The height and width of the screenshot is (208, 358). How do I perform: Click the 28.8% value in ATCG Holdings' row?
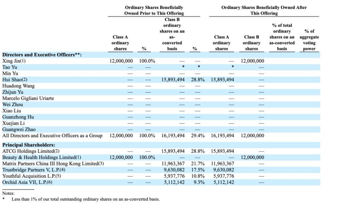[x=198, y=151]
